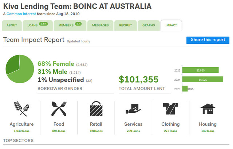Click the borrower gender pie chart
This screenshot has width=233, height=149.
pos(20,69)
